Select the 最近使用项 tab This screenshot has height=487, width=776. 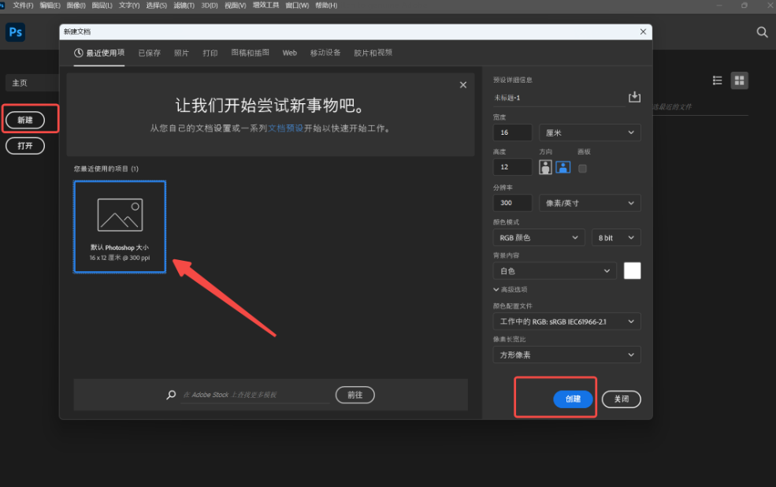click(x=99, y=53)
